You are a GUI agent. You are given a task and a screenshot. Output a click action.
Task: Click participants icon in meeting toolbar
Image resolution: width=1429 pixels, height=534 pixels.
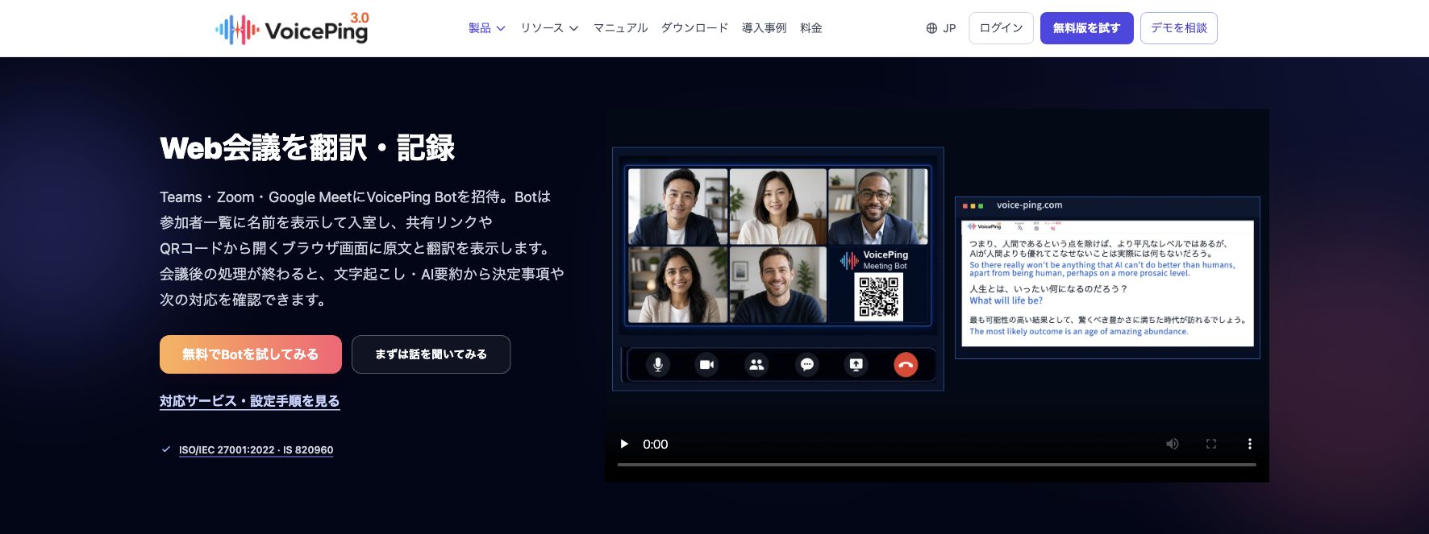click(756, 365)
